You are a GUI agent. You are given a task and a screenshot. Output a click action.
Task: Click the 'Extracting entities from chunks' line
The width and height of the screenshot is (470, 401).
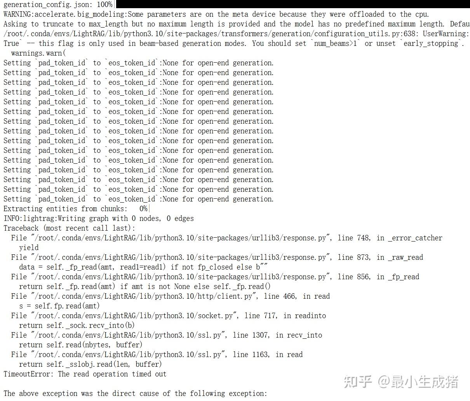tap(76, 209)
